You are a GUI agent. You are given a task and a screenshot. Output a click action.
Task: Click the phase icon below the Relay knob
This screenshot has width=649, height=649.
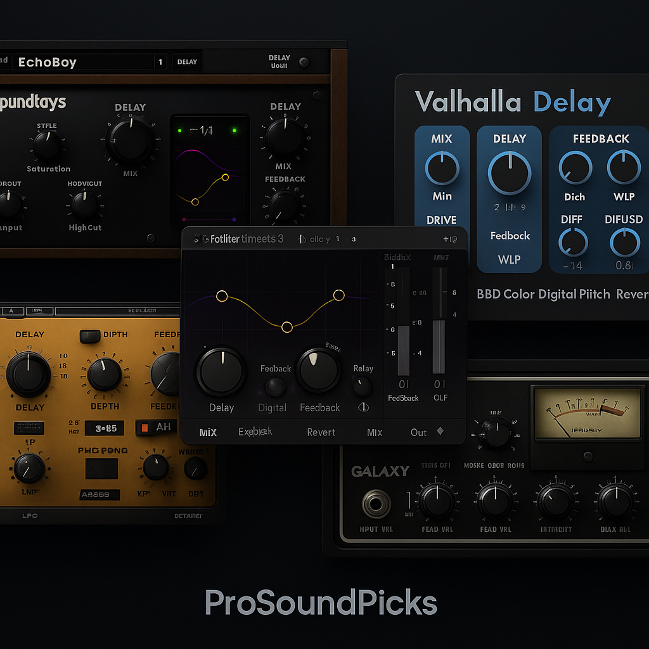363,408
